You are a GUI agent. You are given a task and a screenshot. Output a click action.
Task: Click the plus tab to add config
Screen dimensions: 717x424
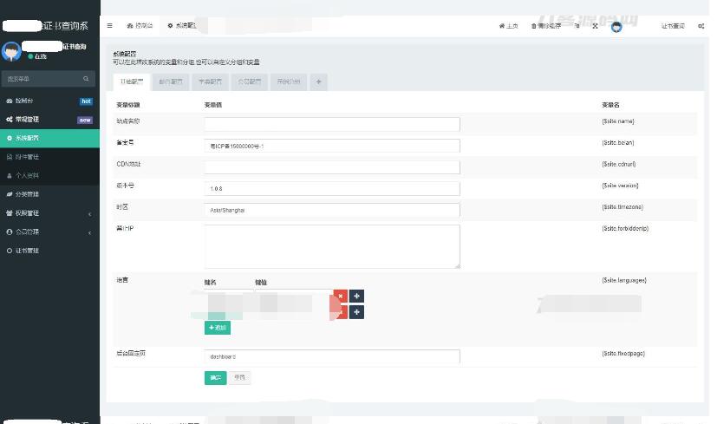click(x=319, y=82)
